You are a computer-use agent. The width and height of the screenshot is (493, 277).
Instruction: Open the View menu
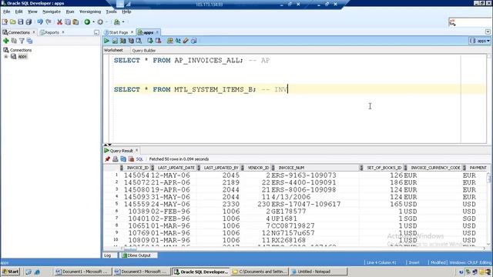[x=32, y=12]
